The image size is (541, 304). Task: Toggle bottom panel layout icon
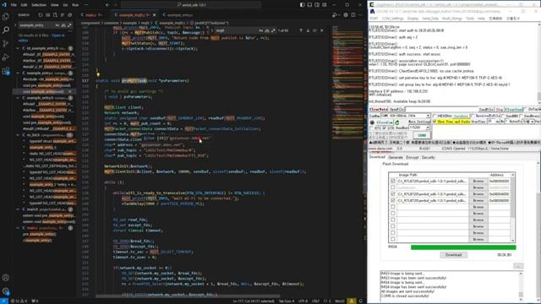309,5
